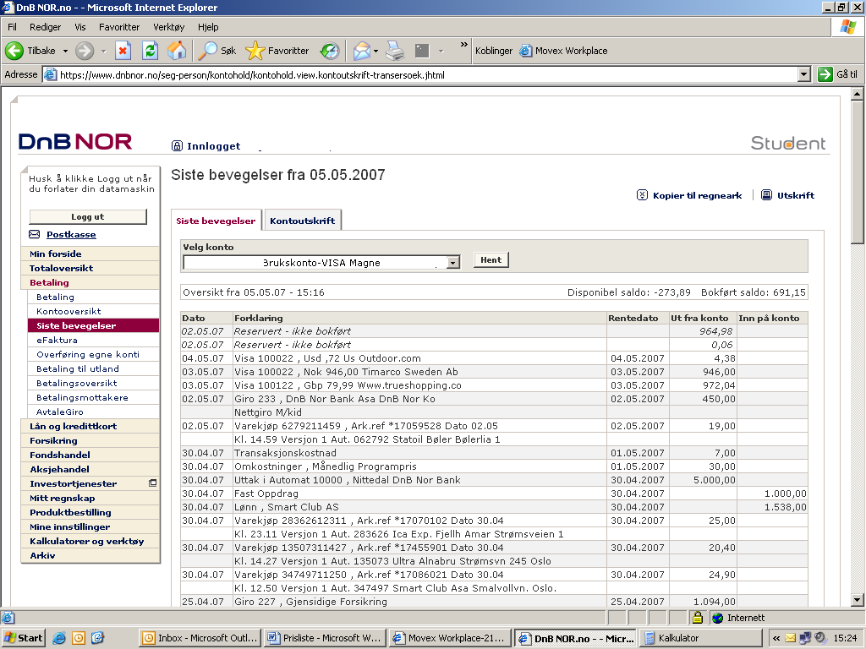
Task: Open the Rediger menu
Action: point(46,27)
